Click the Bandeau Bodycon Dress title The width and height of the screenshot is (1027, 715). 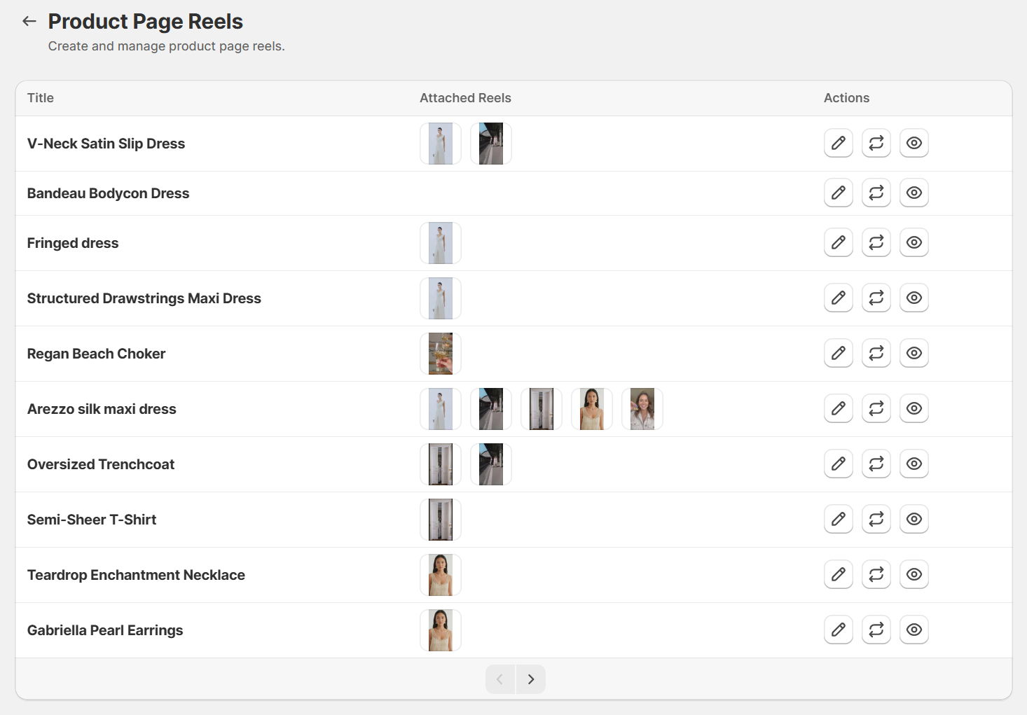coord(108,193)
